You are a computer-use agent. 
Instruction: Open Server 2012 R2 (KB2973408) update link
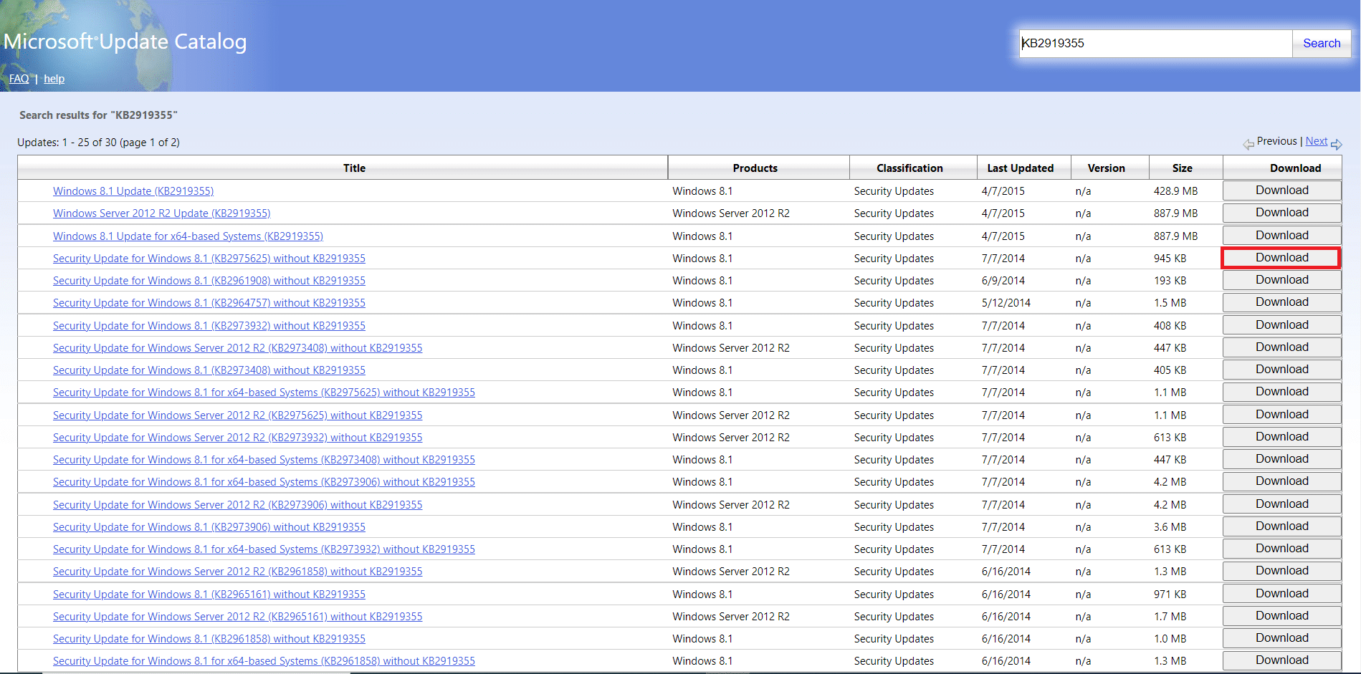pos(237,348)
